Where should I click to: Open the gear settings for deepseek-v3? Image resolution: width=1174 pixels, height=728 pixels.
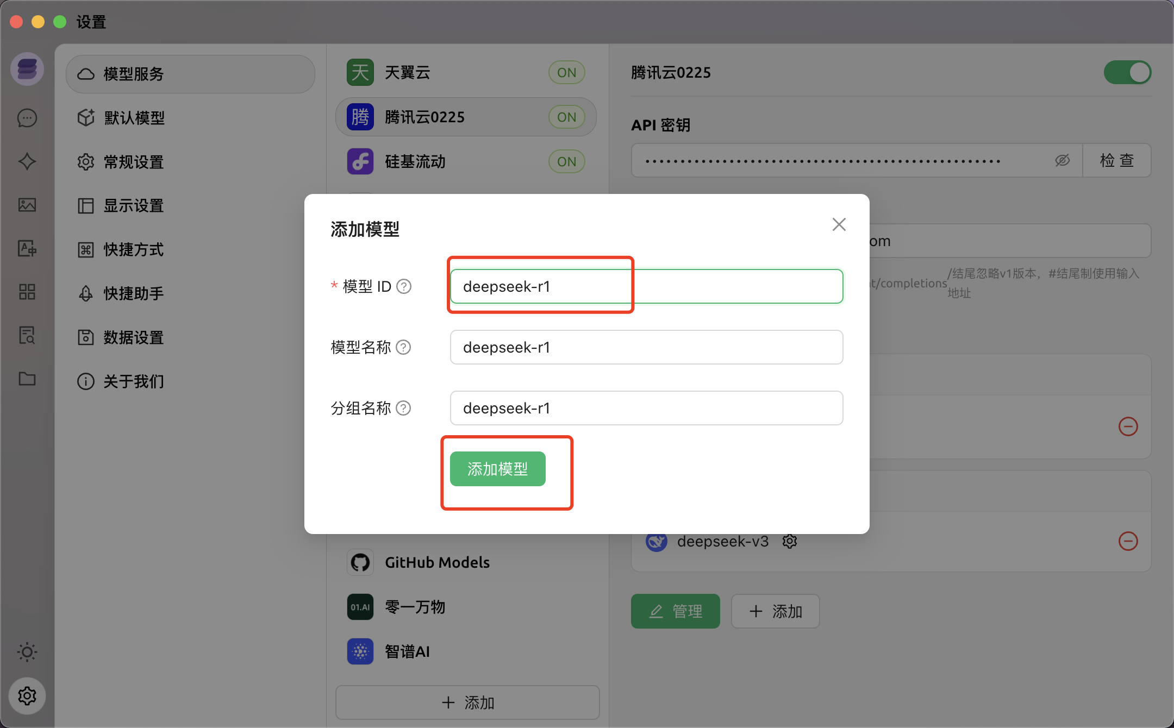coord(790,541)
